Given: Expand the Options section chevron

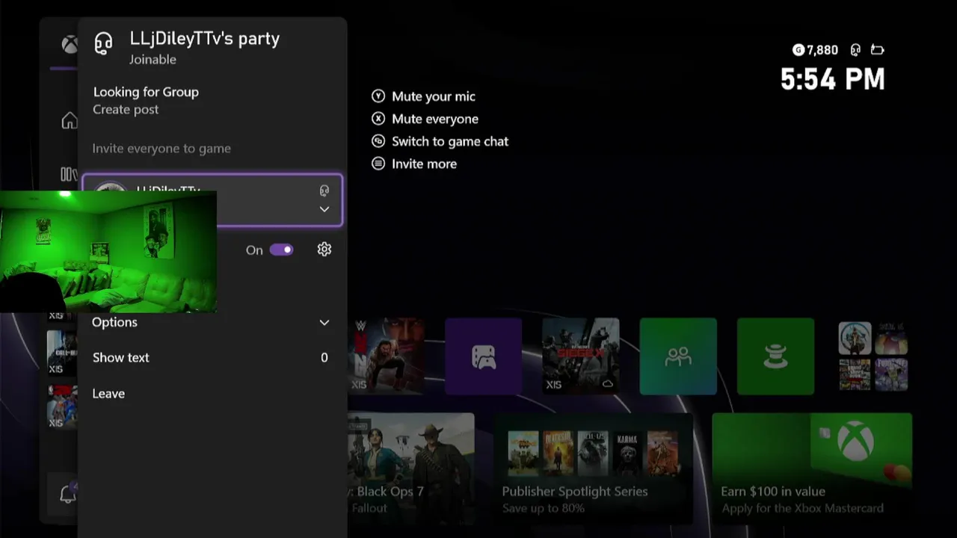Looking at the screenshot, I should 324,323.
